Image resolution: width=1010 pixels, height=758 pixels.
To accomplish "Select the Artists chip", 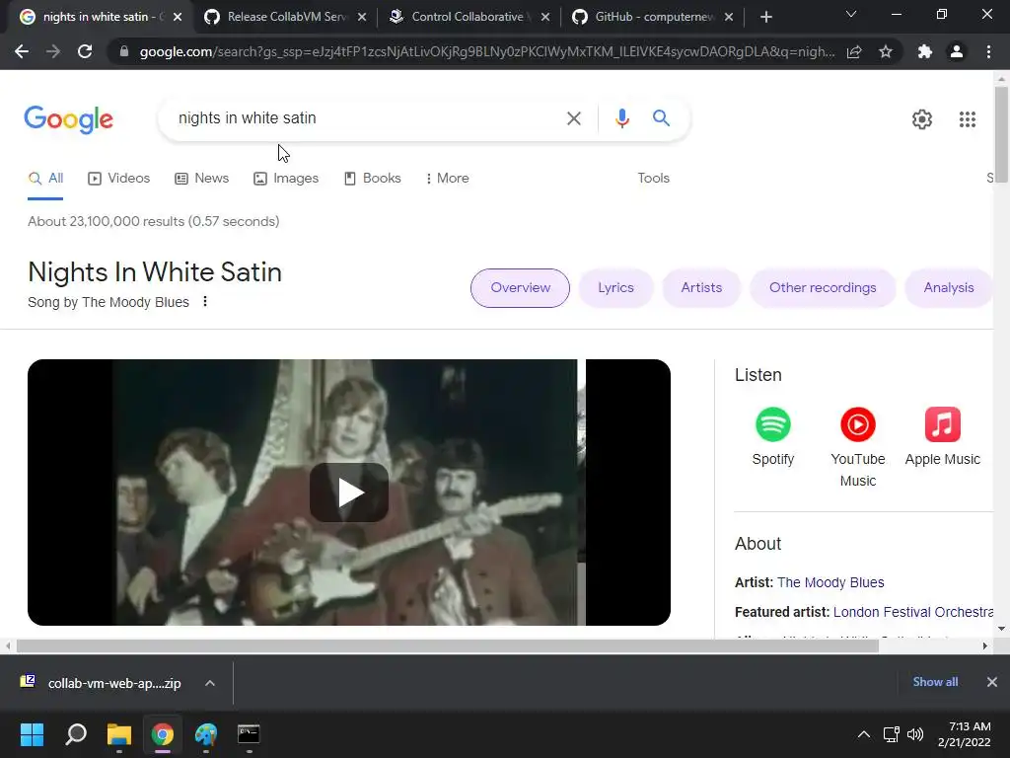I will pyautogui.click(x=701, y=288).
